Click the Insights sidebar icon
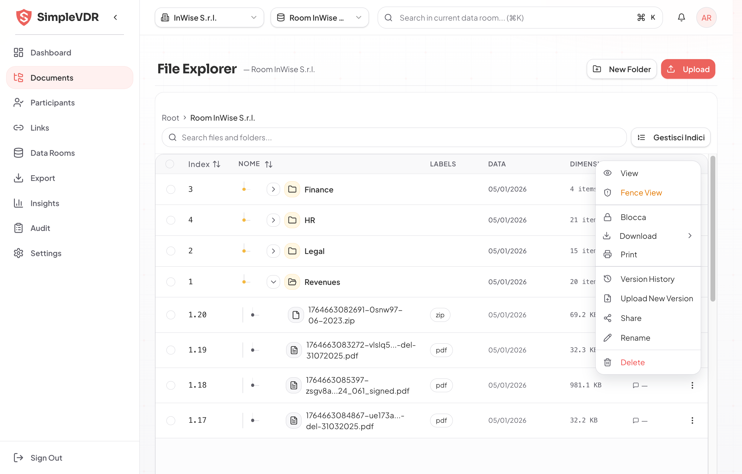 pyautogui.click(x=18, y=203)
